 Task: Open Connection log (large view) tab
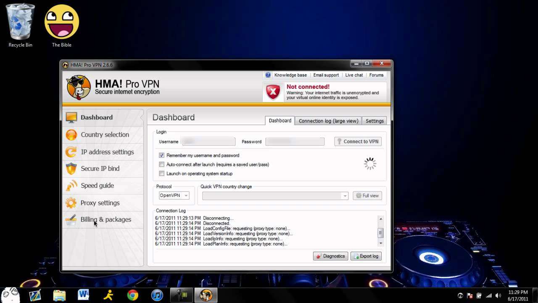coord(328,121)
